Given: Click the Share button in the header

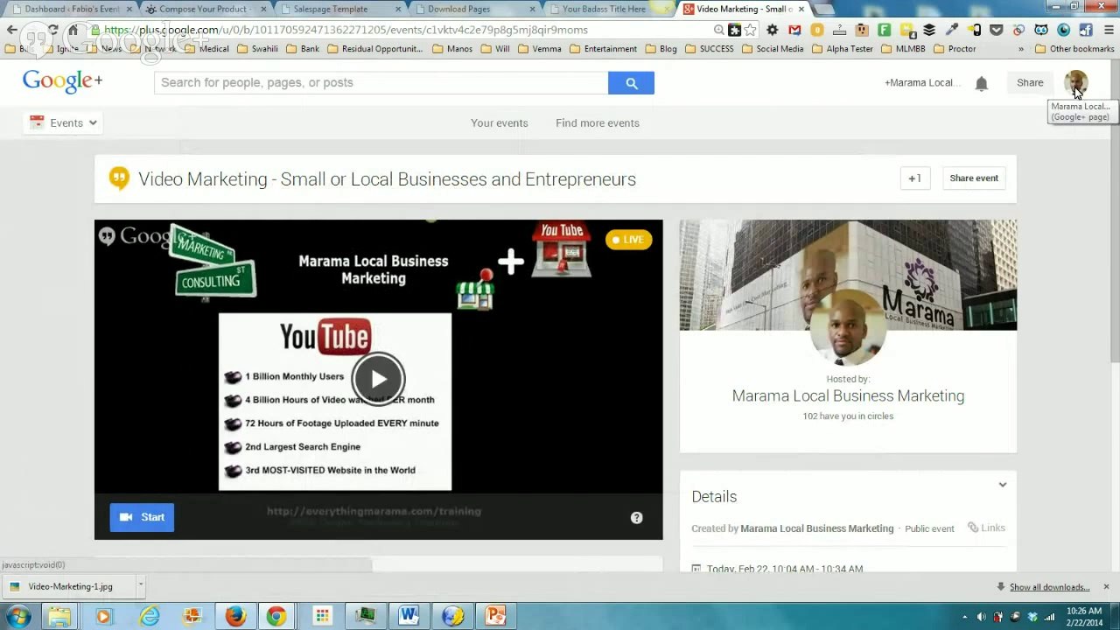Looking at the screenshot, I should (x=1030, y=82).
